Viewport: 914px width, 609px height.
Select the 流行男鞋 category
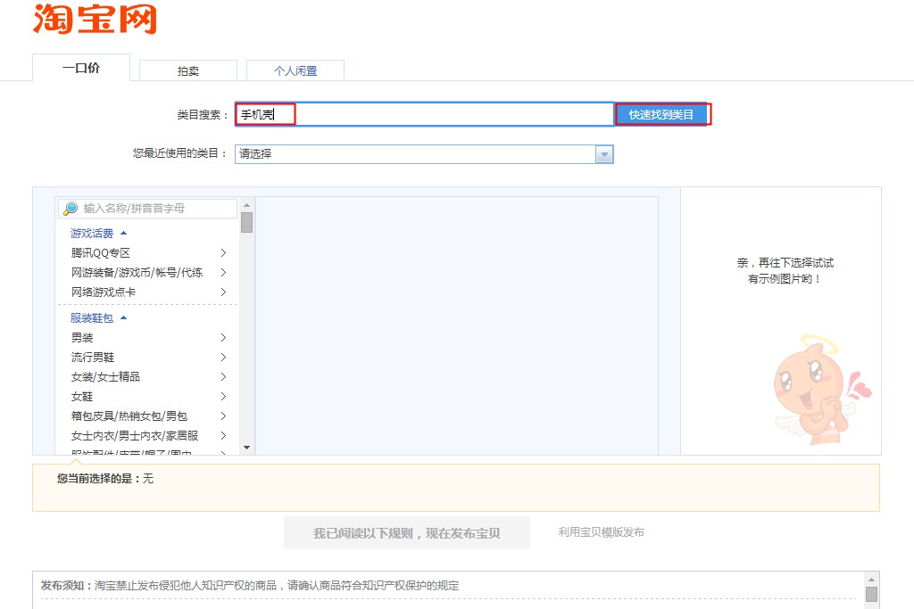click(x=148, y=357)
